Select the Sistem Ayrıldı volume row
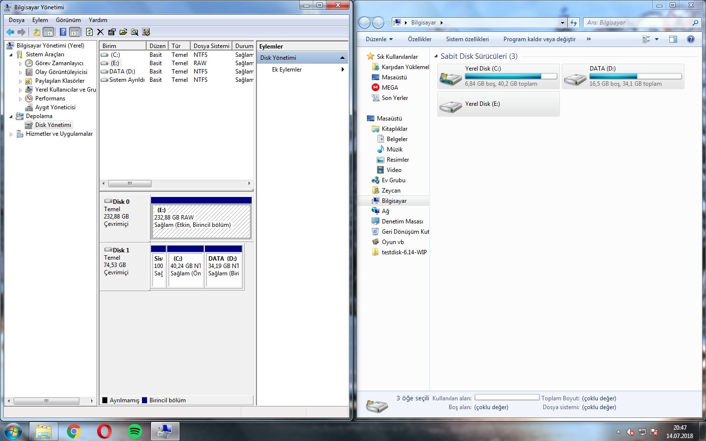 coord(176,80)
